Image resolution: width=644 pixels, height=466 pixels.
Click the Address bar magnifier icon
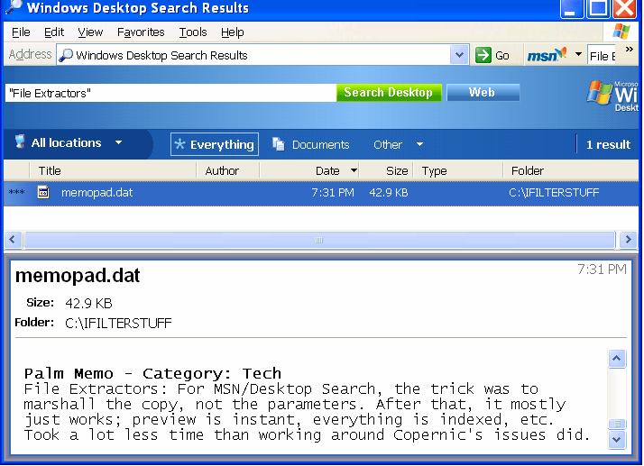66,55
